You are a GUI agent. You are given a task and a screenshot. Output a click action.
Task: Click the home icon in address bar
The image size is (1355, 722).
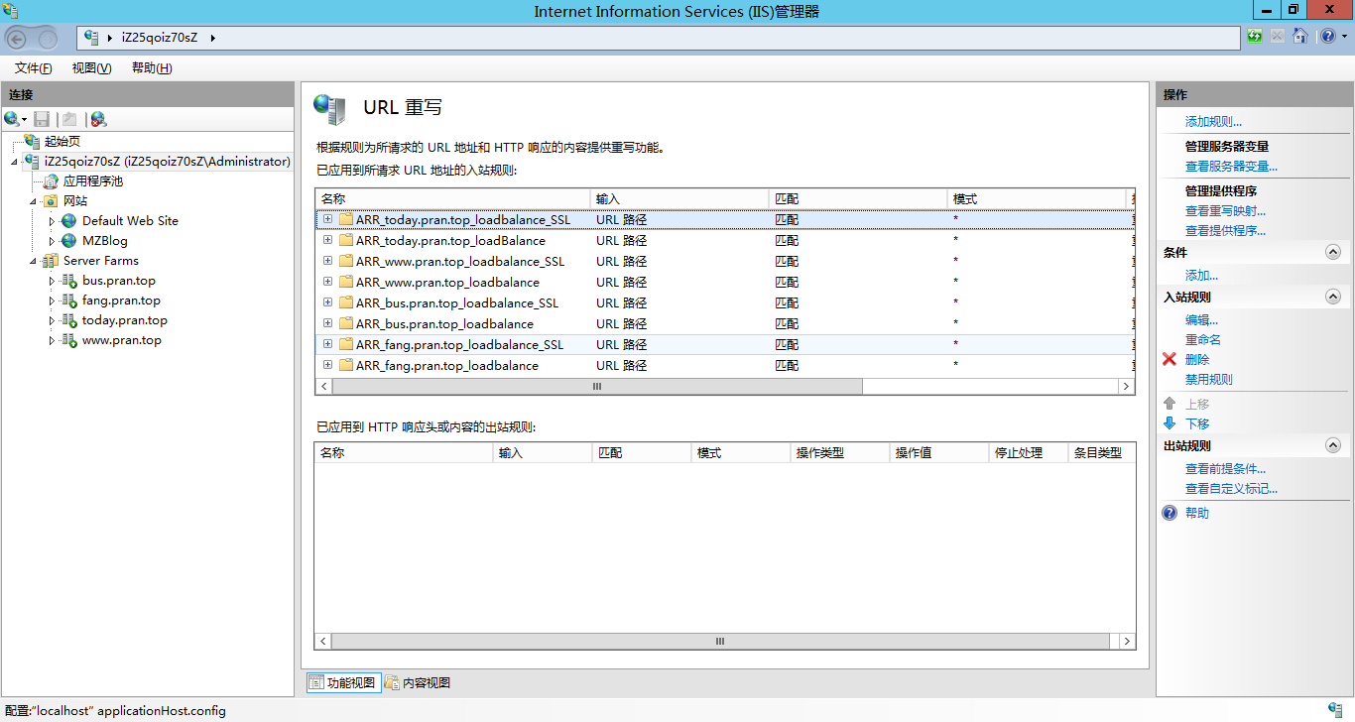click(x=1299, y=37)
